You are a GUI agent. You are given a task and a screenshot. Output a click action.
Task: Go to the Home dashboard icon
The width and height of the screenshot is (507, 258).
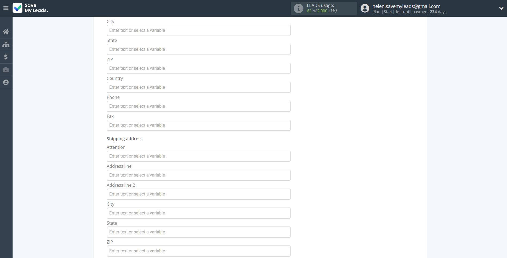(x=6, y=32)
